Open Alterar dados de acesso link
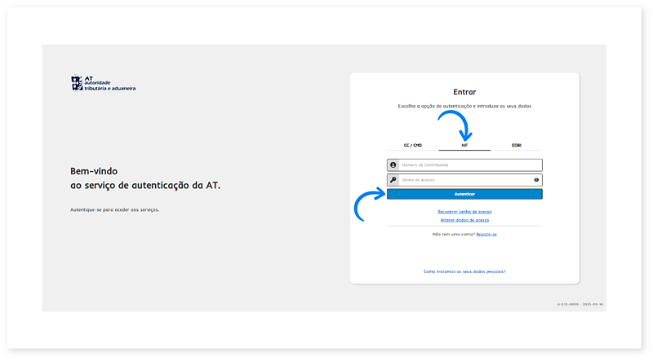 (464, 220)
